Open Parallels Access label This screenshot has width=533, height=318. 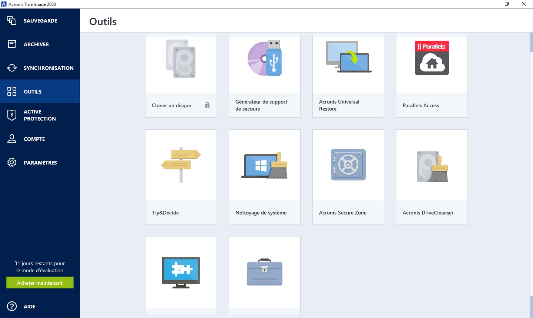pos(421,105)
